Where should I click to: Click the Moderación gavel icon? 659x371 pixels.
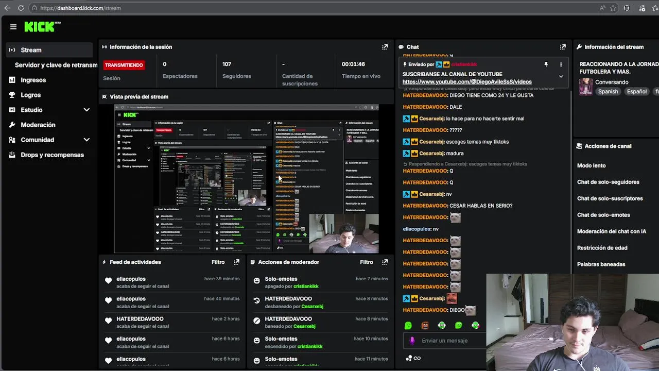point(12,125)
